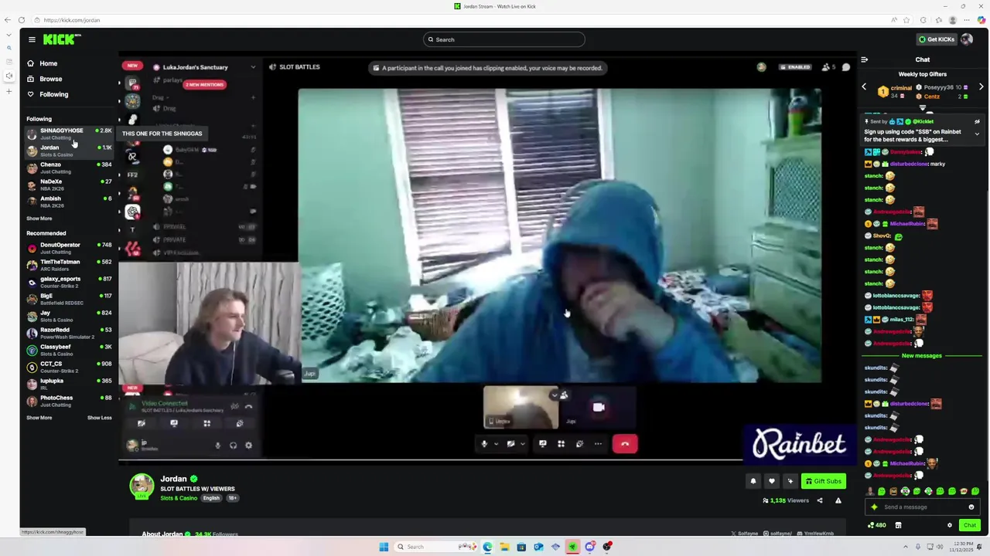Viewport: 990px width, 556px height.
Task: Show hidden taskbar tray icons chevron
Action: click(x=906, y=547)
